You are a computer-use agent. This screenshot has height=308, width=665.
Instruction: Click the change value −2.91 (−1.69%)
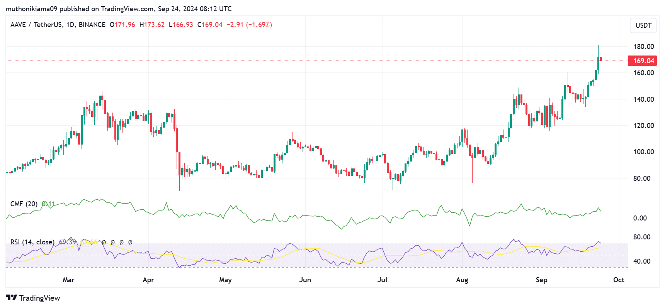click(249, 25)
